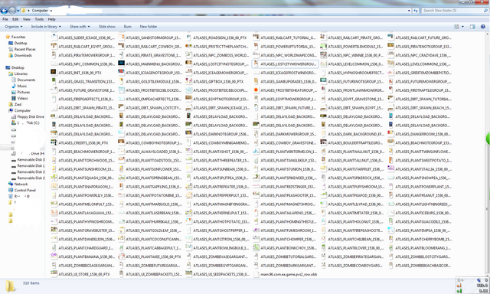Viewport: 490px width, 294px height.
Task: Select ATLASES_UI_SEEDPACKETS_1536 file icon
Action: (x=188, y=273)
